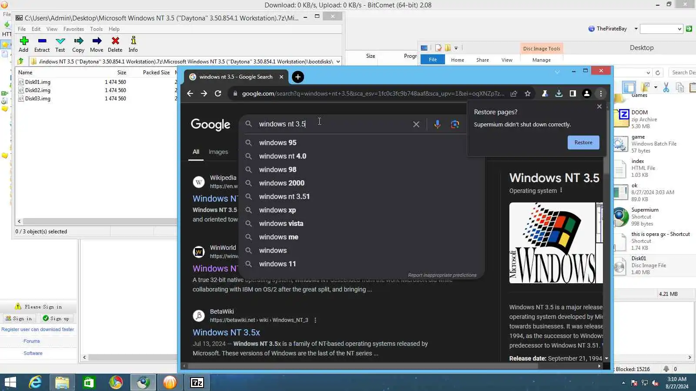Viewport: 696px width, 391px height.
Task: Open the Explorer quick access toolbar dropdown
Action: click(x=456, y=48)
